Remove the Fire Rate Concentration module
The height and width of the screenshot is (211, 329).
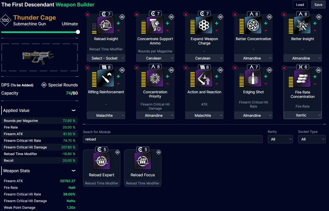pyautogui.click(x=284, y=67)
